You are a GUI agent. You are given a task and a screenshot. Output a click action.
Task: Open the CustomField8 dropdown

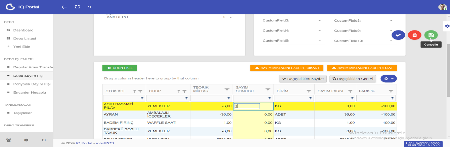[x=391, y=21]
